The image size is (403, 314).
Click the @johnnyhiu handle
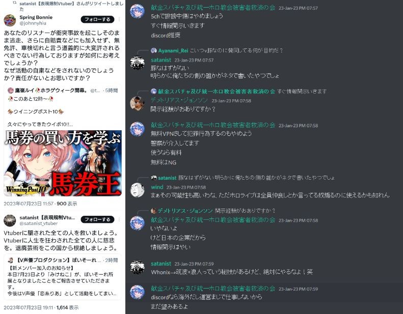(33, 23)
